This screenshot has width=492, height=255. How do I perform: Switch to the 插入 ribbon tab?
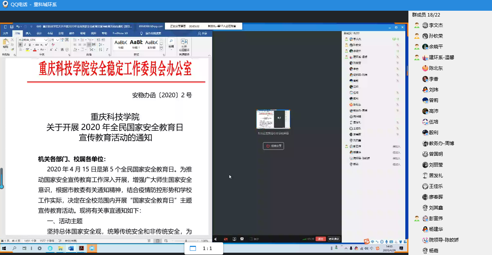point(28,33)
